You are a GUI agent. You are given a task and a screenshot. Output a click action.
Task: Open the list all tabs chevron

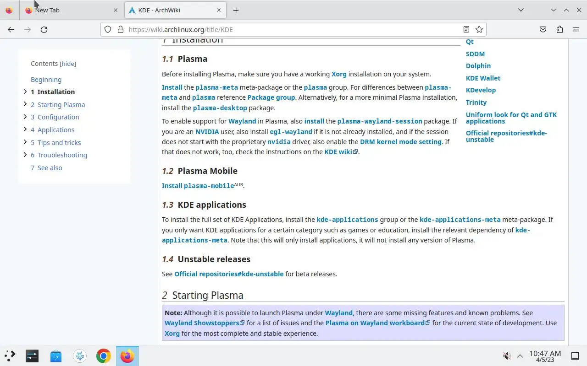(x=521, y=10)
